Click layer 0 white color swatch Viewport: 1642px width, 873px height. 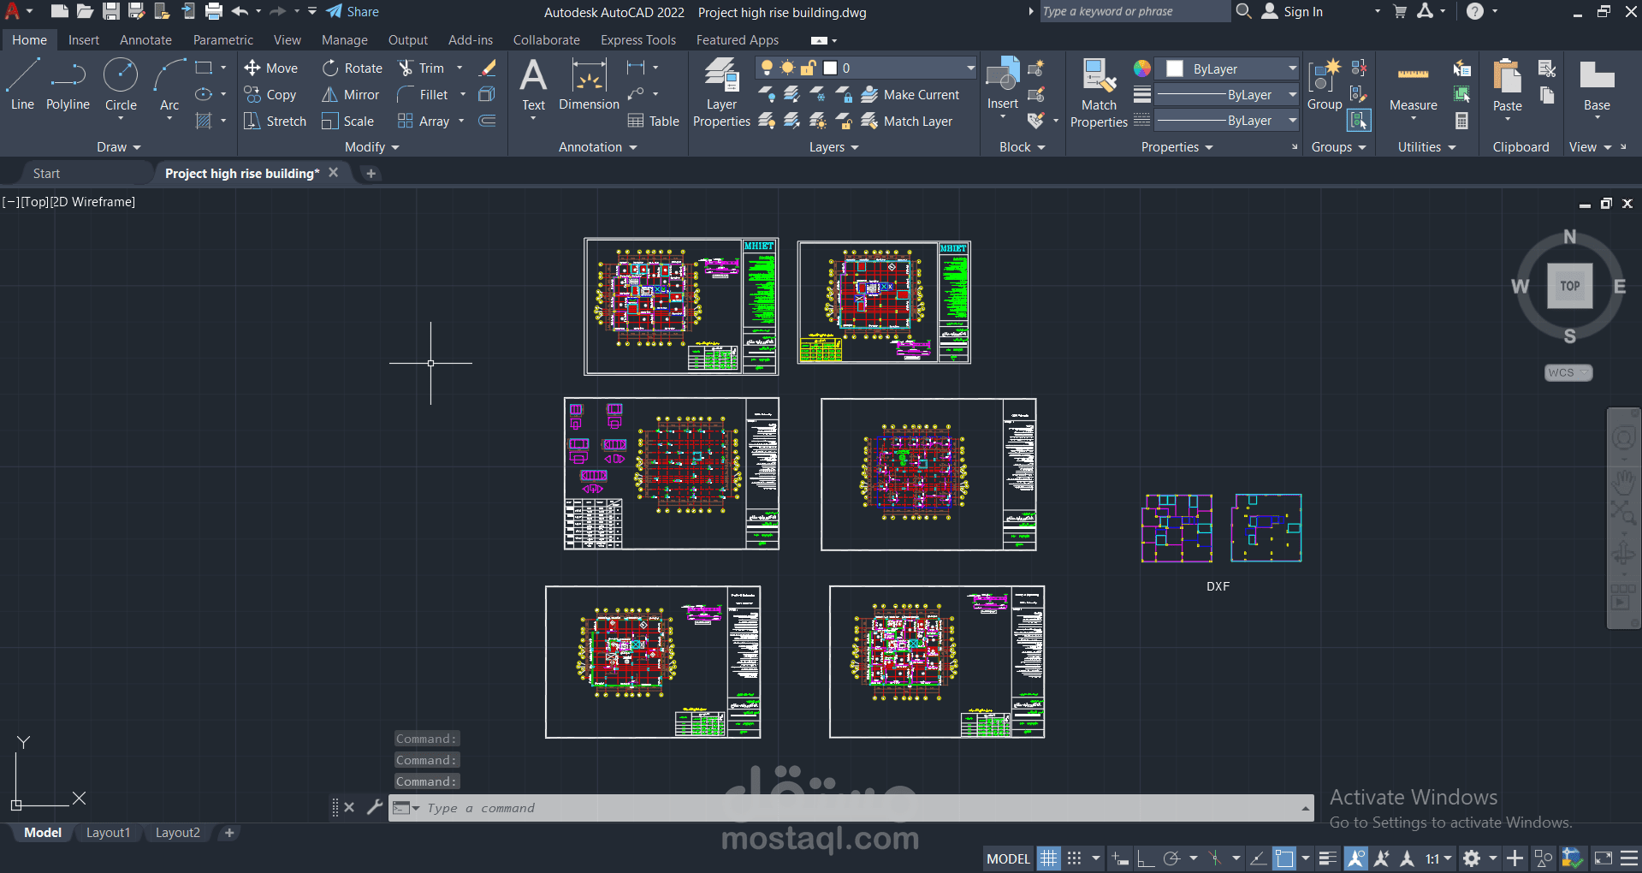click(830, 68)
